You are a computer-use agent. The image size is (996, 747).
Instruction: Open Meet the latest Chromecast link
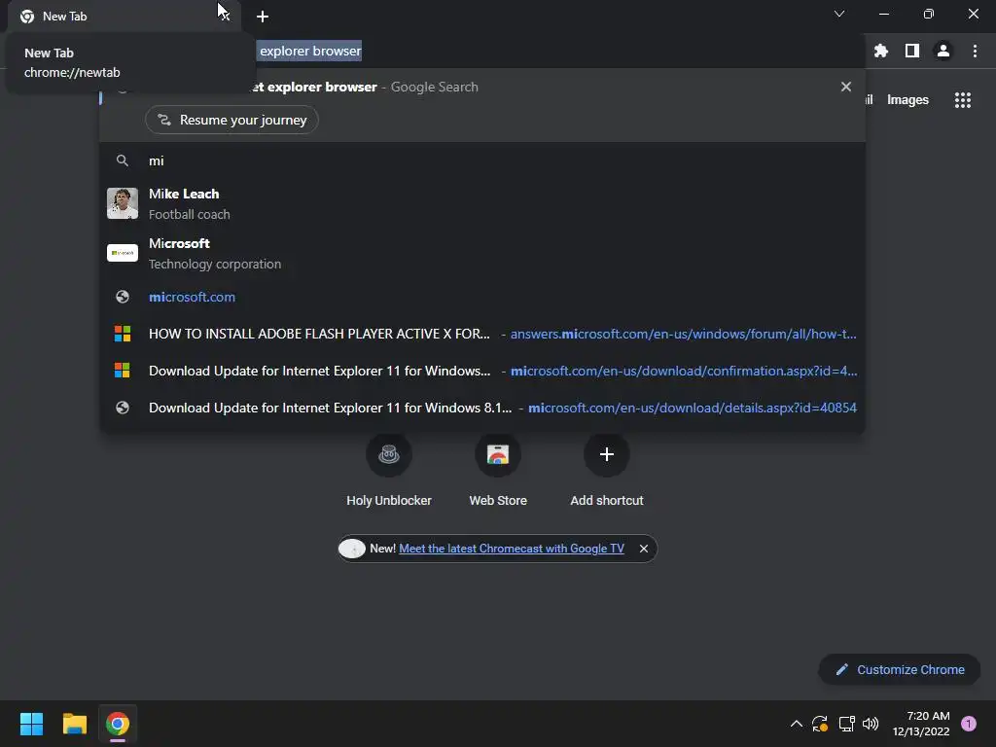(x=512, y=549)
